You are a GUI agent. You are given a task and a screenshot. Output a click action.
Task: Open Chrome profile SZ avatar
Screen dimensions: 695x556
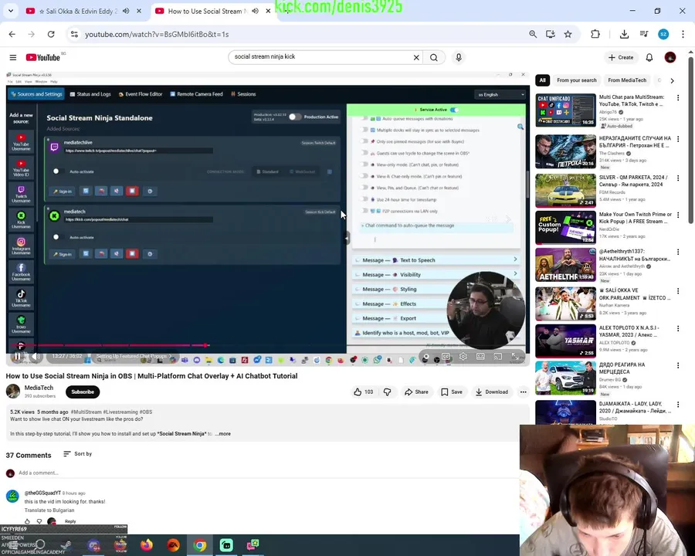663,34
